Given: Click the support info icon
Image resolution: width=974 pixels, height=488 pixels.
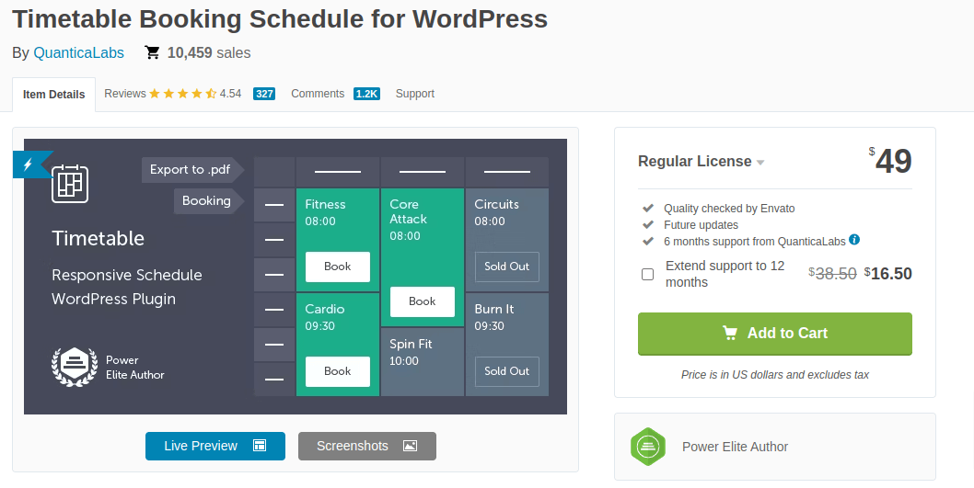Looking at the screenshot, I should (x=854, y=240).
